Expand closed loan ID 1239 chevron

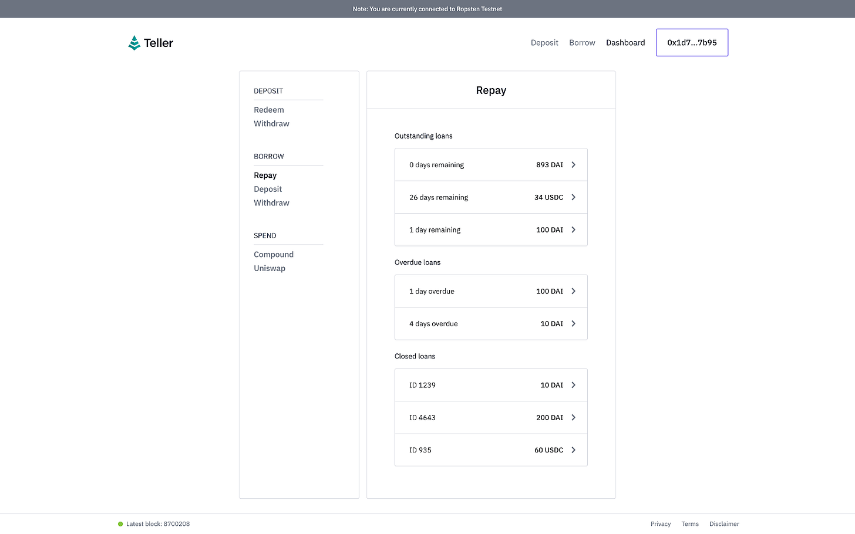574,385
